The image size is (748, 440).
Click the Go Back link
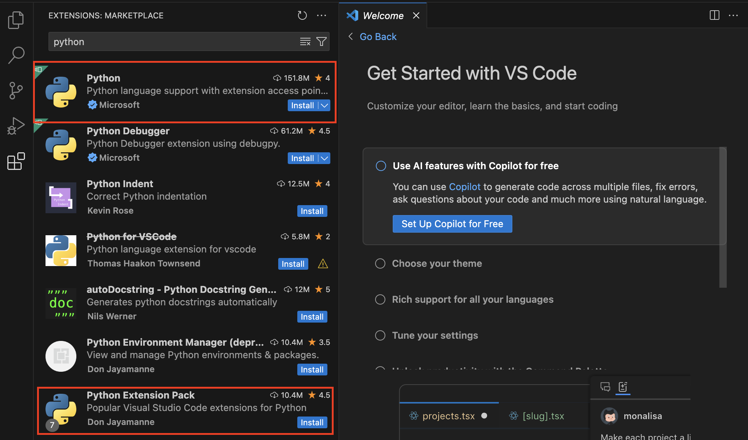pos(378,37)
